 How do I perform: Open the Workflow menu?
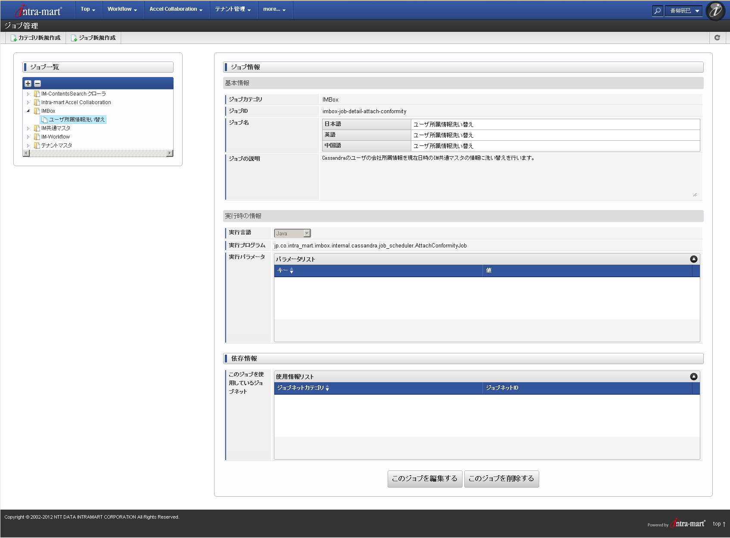coord(122,9)
